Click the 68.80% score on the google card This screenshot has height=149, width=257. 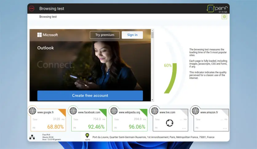pos(55,127)
